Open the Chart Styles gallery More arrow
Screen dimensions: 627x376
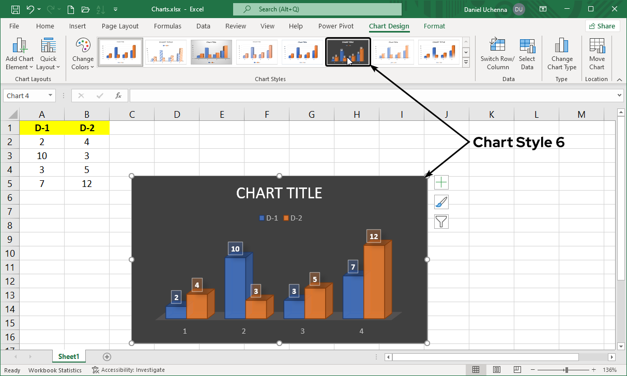pyautogui.click(x=466, y=62)
